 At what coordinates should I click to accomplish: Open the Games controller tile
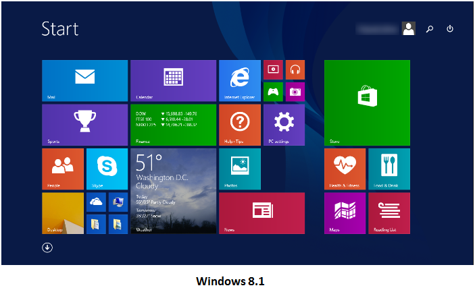point(273,92)
